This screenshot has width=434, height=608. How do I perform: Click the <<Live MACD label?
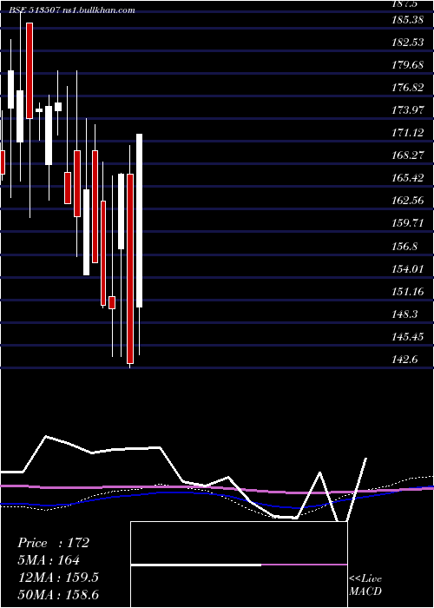(365, 585)
